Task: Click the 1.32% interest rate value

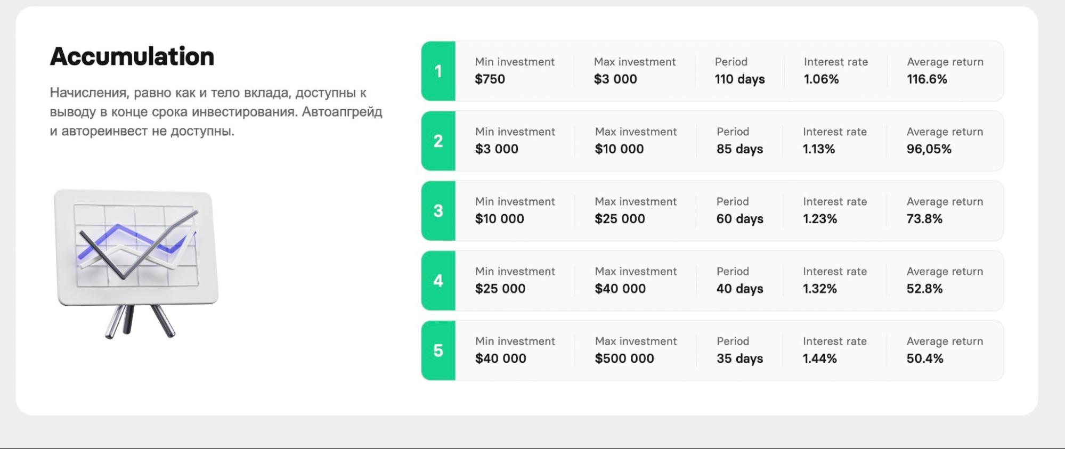Action: tap(819, 289)
